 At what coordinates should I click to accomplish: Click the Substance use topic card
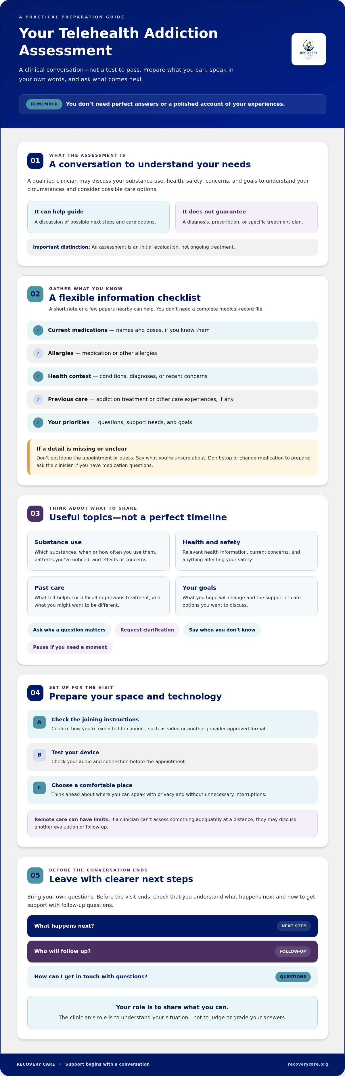coord(98,551)
